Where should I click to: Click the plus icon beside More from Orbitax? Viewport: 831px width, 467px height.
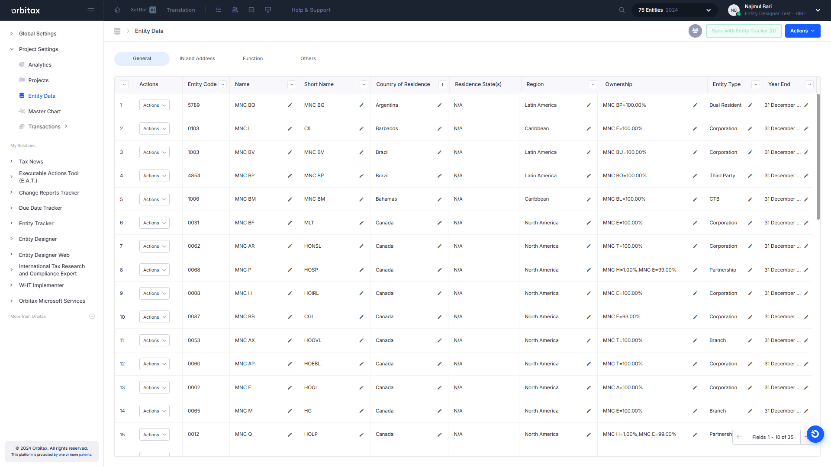pos(92,317)
